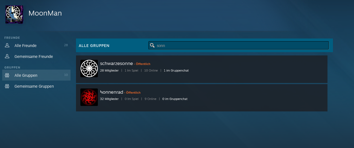The image size is (354, 148).
Task: Click "28 Mitglieder" in the first group
Action: (109, 70)
